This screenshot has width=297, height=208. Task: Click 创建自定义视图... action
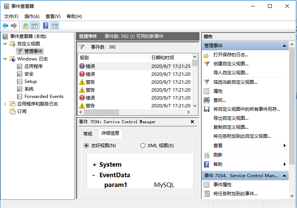231,64
